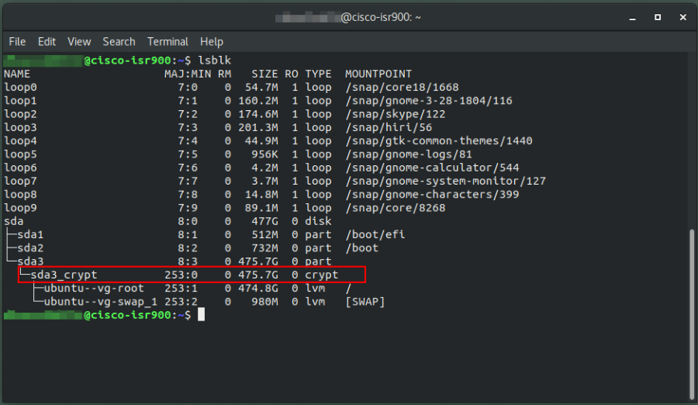The width and height of the screenshot is (698, 405).
Task: Open the Help menu
Action: (212, 42)
